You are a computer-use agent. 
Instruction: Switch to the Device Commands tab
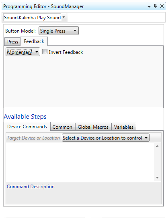tap(27, 127)
